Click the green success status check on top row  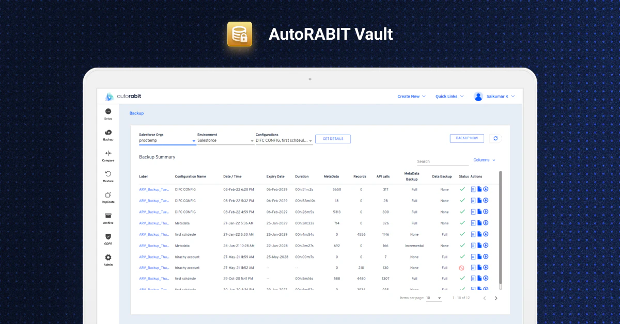(x=463, y=189)
